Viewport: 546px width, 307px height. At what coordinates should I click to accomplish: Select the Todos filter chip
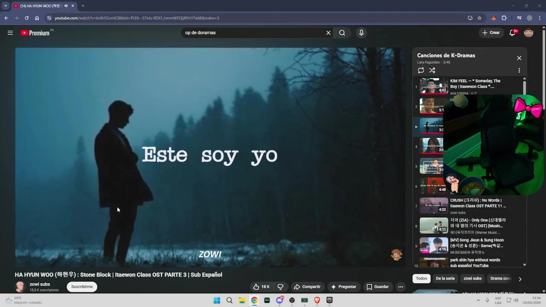421,279
